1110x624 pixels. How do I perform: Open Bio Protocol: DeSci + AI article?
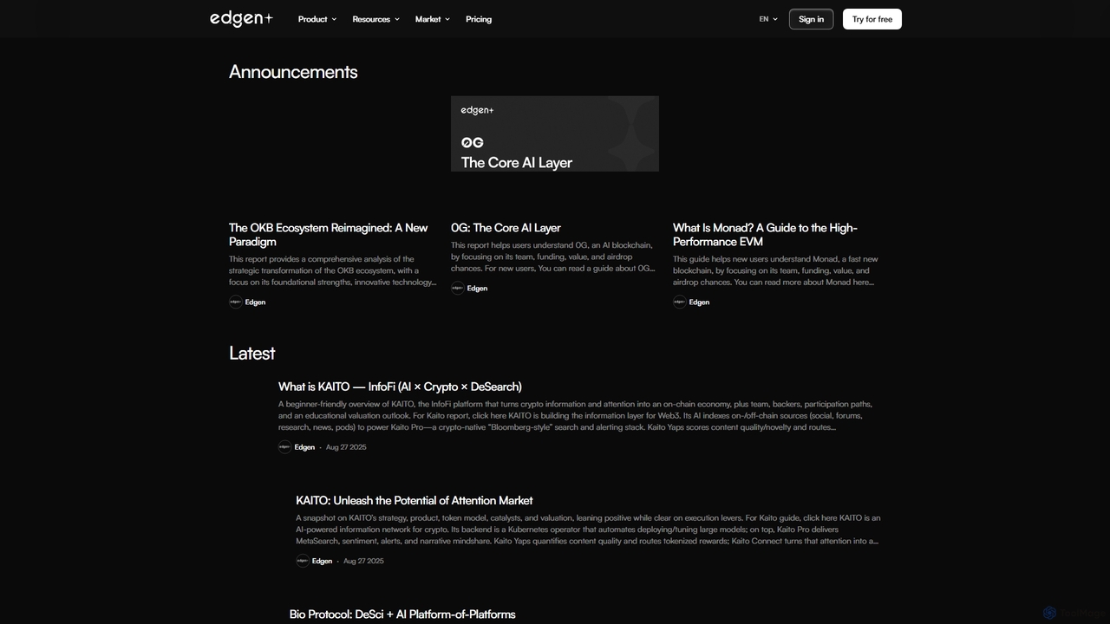(x=402, y=614)
